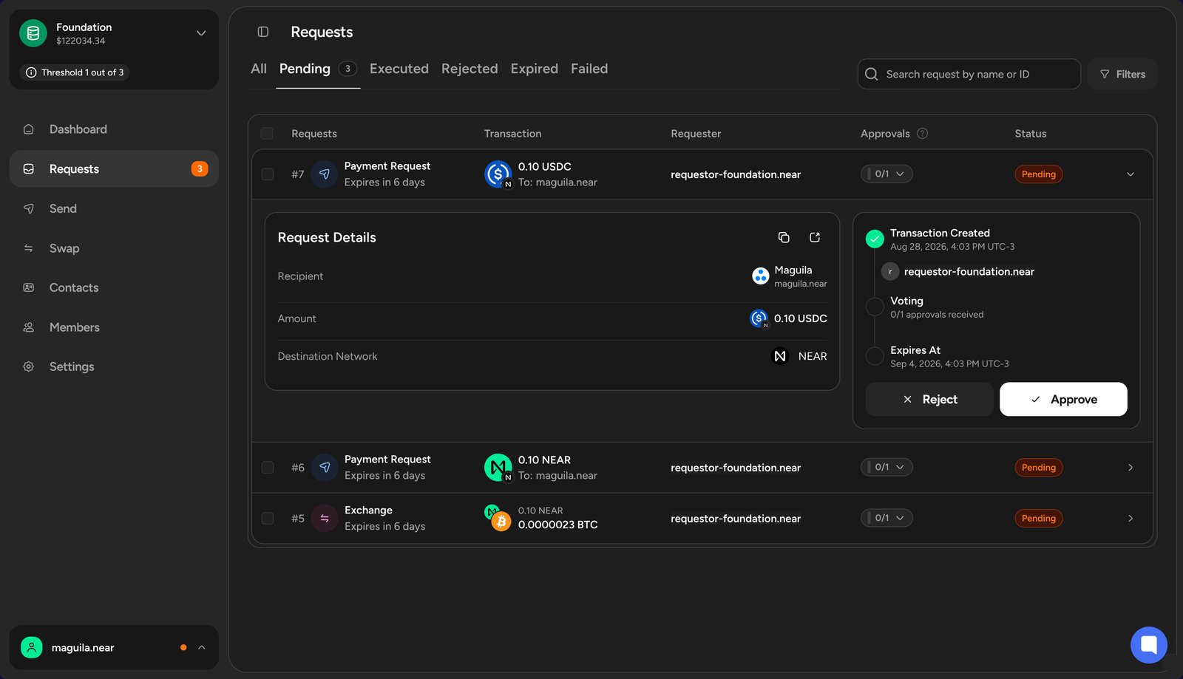Click the Threshold 1 out of 3 badge
Viewport: 1183px width, 679px height.
tap(75, 72)
